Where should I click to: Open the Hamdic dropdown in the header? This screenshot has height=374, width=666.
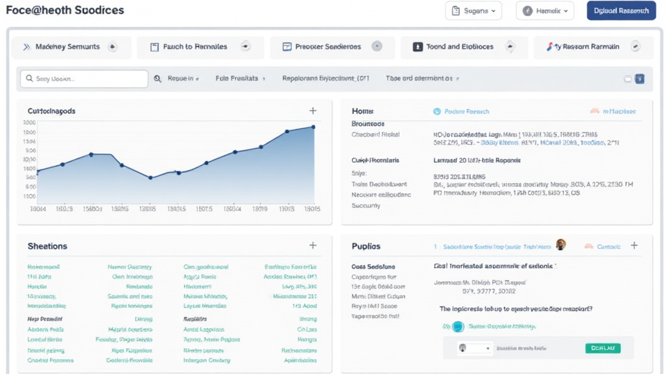coord(545,11)
